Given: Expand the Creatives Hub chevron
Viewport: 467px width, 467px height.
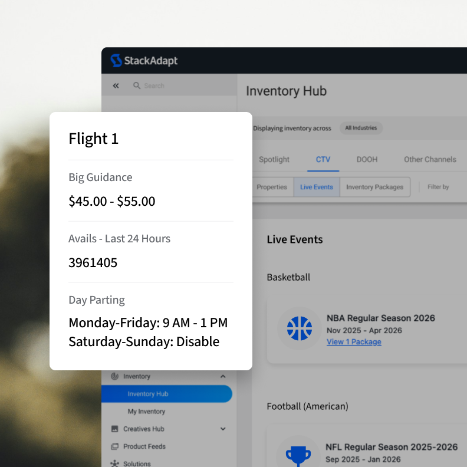Looking at the screenshot, I should click(x=223, y=429).
